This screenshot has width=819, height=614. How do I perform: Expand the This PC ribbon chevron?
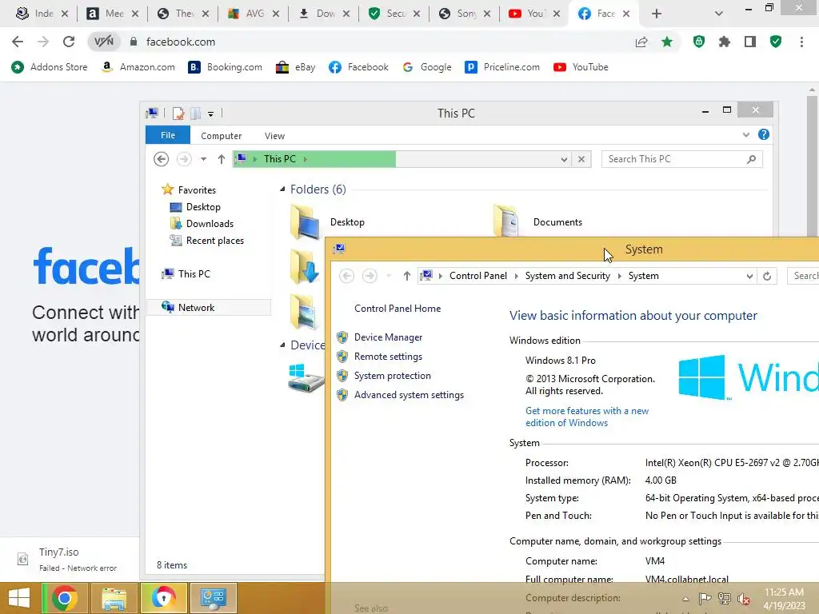pos(746,134)
